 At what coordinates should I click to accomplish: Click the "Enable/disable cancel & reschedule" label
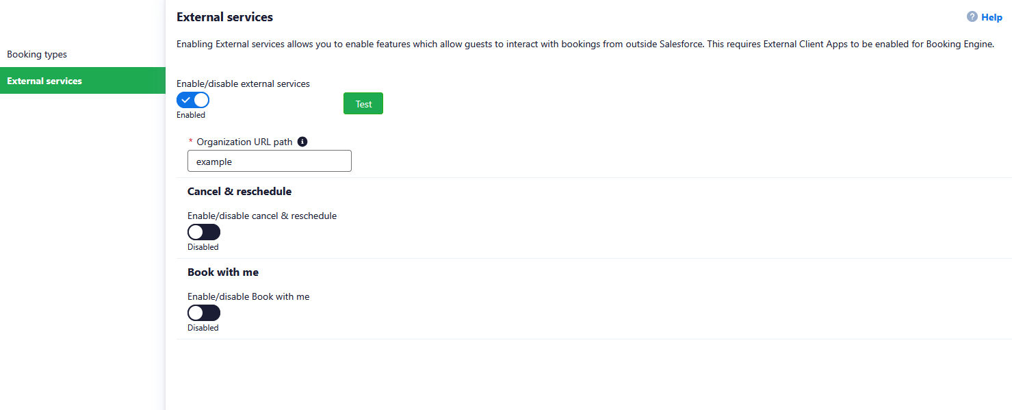click(x=262, y=216)
